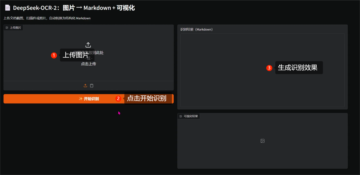Click the 开始识别 button
The image size is (360, 175).
(88, 99)
